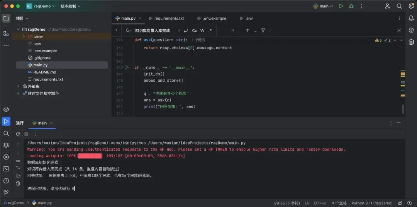The image size is (417, 207).
Task: Open the warnings inspection widget showing 5
Action: click(x=378, y=40)
